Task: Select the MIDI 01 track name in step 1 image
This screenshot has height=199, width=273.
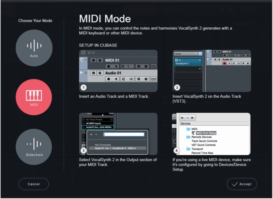Action: coord(112,60)
